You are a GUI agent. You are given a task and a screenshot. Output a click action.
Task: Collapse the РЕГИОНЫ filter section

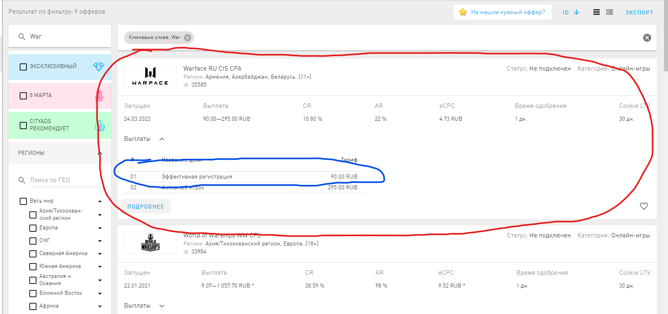[x=100, y=153]
